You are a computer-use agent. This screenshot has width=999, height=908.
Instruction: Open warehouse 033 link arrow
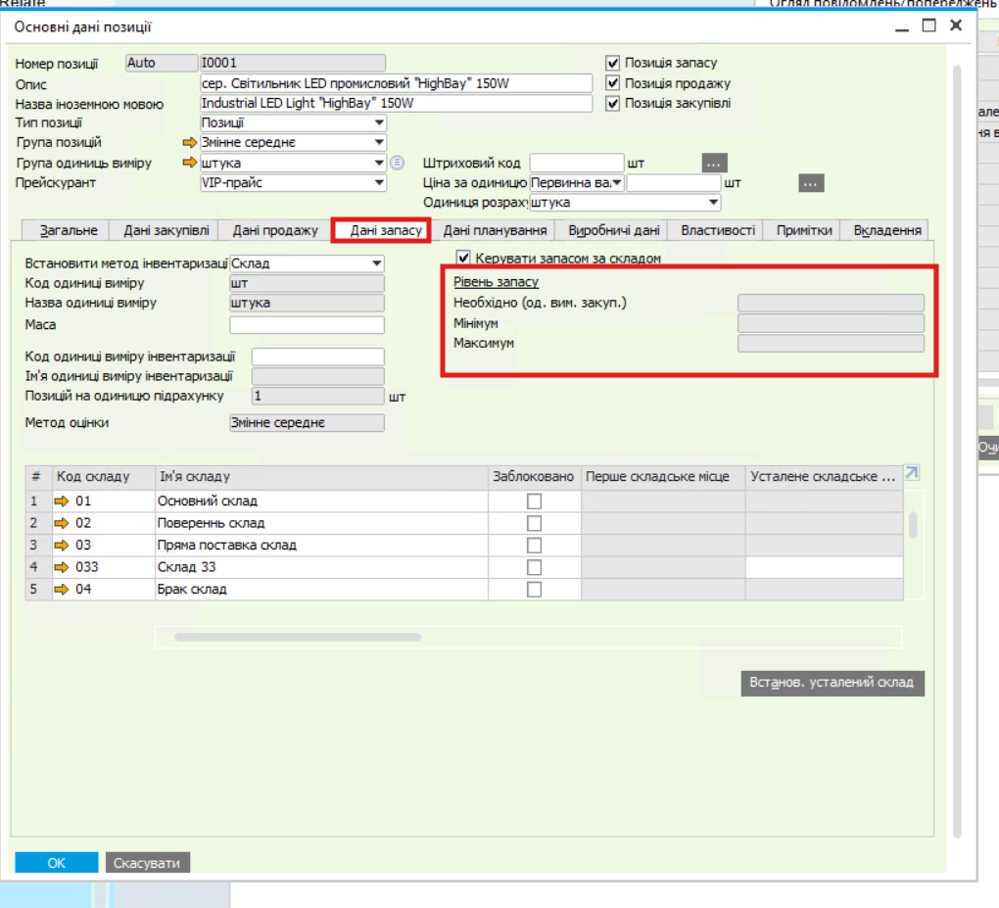[x=64, y=567]
